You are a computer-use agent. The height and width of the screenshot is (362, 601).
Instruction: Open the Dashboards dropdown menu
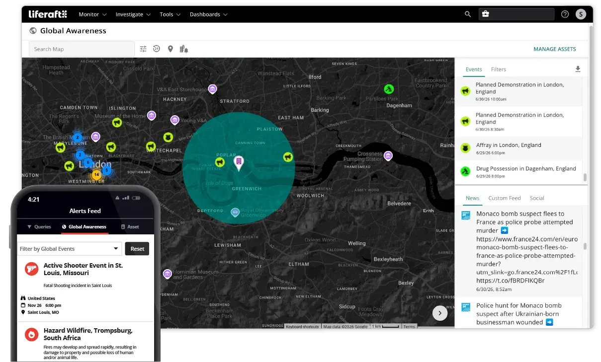point(209,14)
